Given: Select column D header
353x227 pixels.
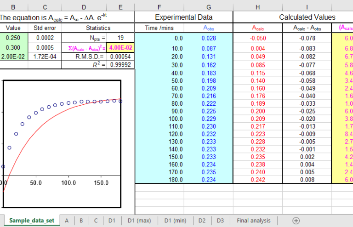Looking at the screenshot, I should 84,7.
